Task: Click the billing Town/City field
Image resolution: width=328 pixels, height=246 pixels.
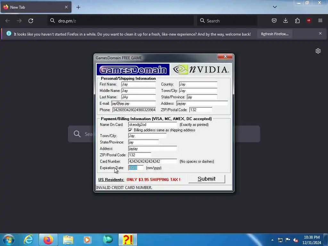Action: (147, 136)
